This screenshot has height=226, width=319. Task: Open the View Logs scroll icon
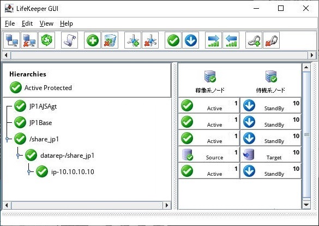[x=69, y=40]
